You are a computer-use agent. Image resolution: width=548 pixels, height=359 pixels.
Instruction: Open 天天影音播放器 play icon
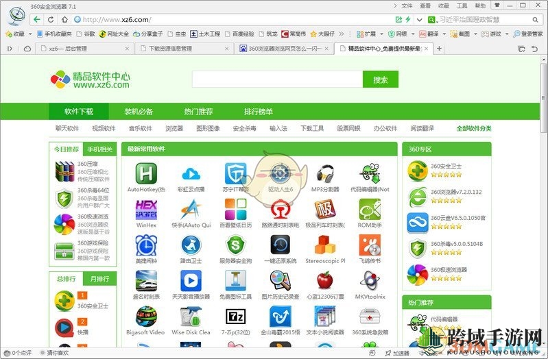point(191,280)
